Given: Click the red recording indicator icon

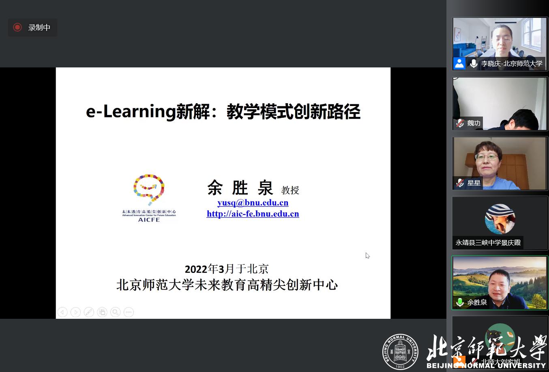Looking at the screenshot, I should (x=17, y=27).
